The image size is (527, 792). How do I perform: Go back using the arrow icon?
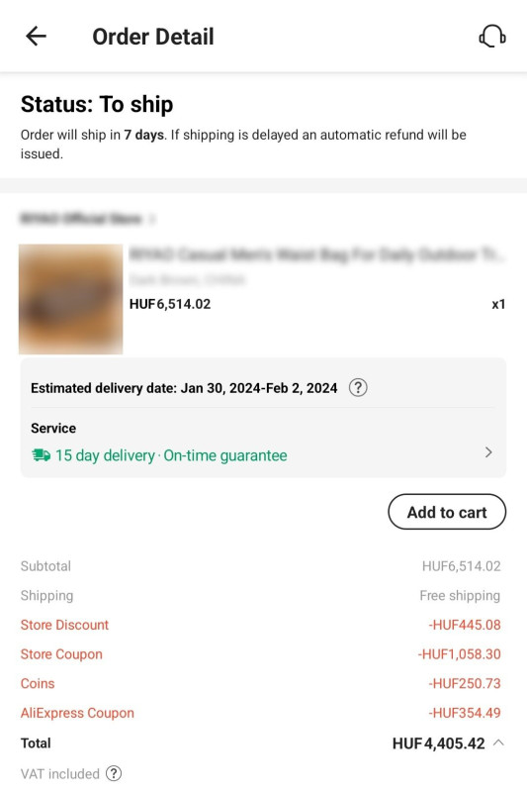click(x=37, y=37)
